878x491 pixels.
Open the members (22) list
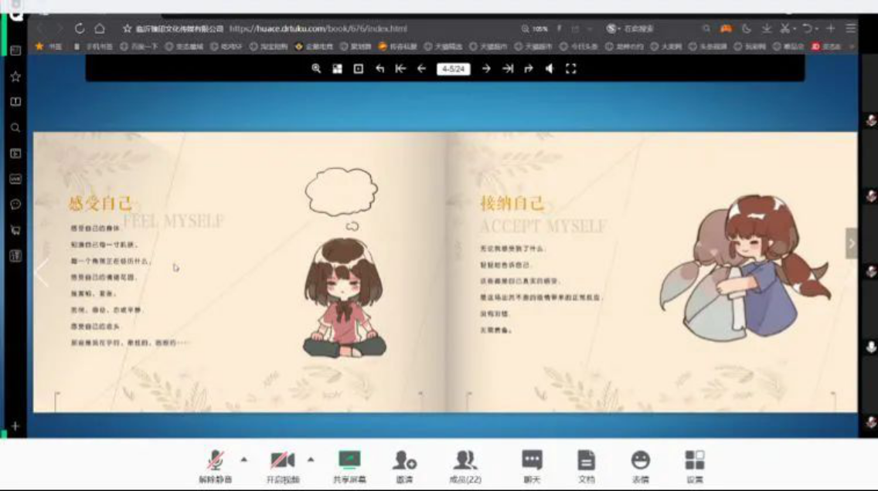click(465, 466)
